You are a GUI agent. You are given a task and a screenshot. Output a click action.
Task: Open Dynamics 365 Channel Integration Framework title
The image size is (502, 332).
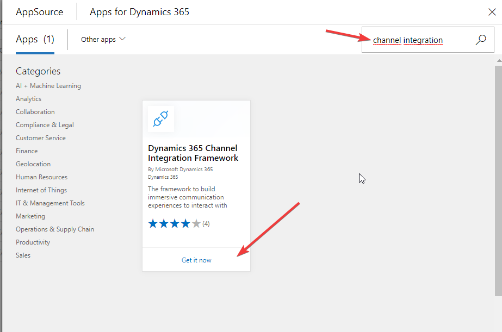click(193, 153)
